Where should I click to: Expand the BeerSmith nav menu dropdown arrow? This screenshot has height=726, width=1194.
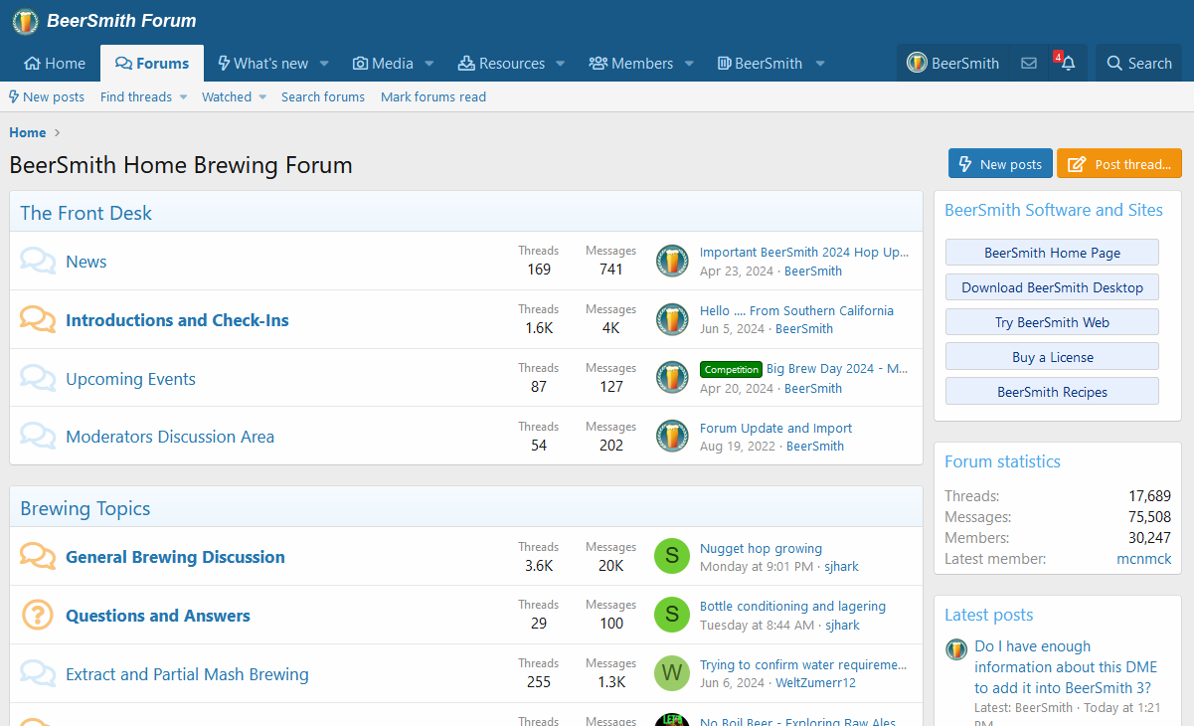[x=820, y=64]
